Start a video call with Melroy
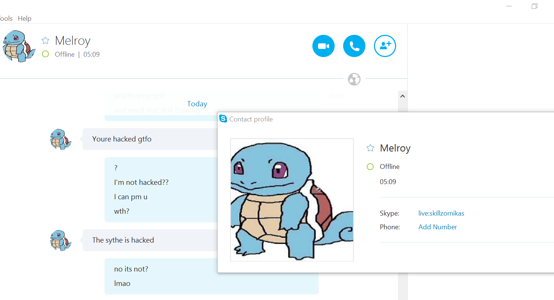This screenshot has height=300, width=554. (324, 46)
